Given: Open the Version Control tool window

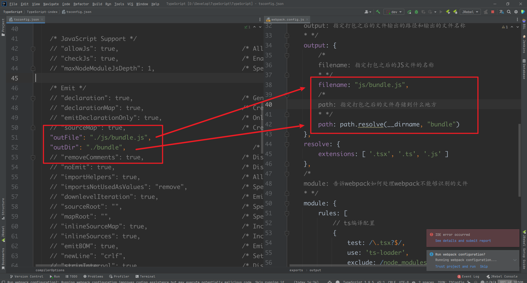Looking at the screenshot, I should coord(27,276).
